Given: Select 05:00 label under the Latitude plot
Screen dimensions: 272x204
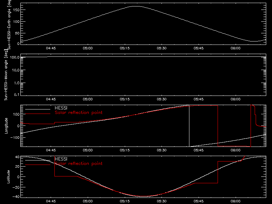Looking at the screenshot, I should point(88,201).
